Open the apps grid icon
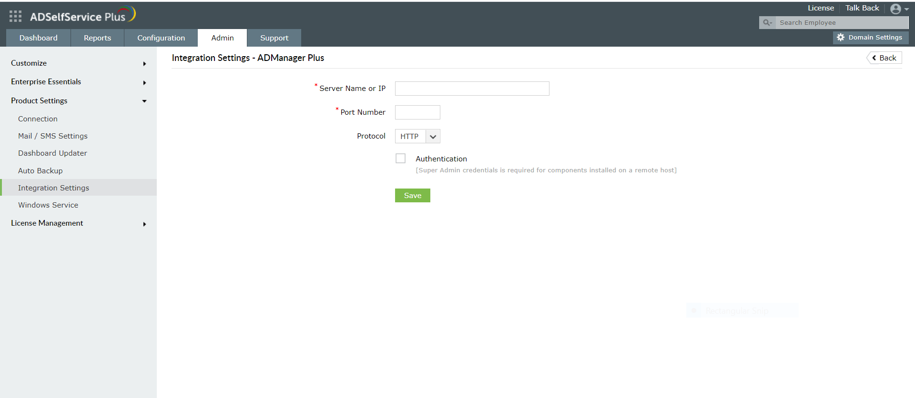Screen dimensions: 915x398 (15, 16)
